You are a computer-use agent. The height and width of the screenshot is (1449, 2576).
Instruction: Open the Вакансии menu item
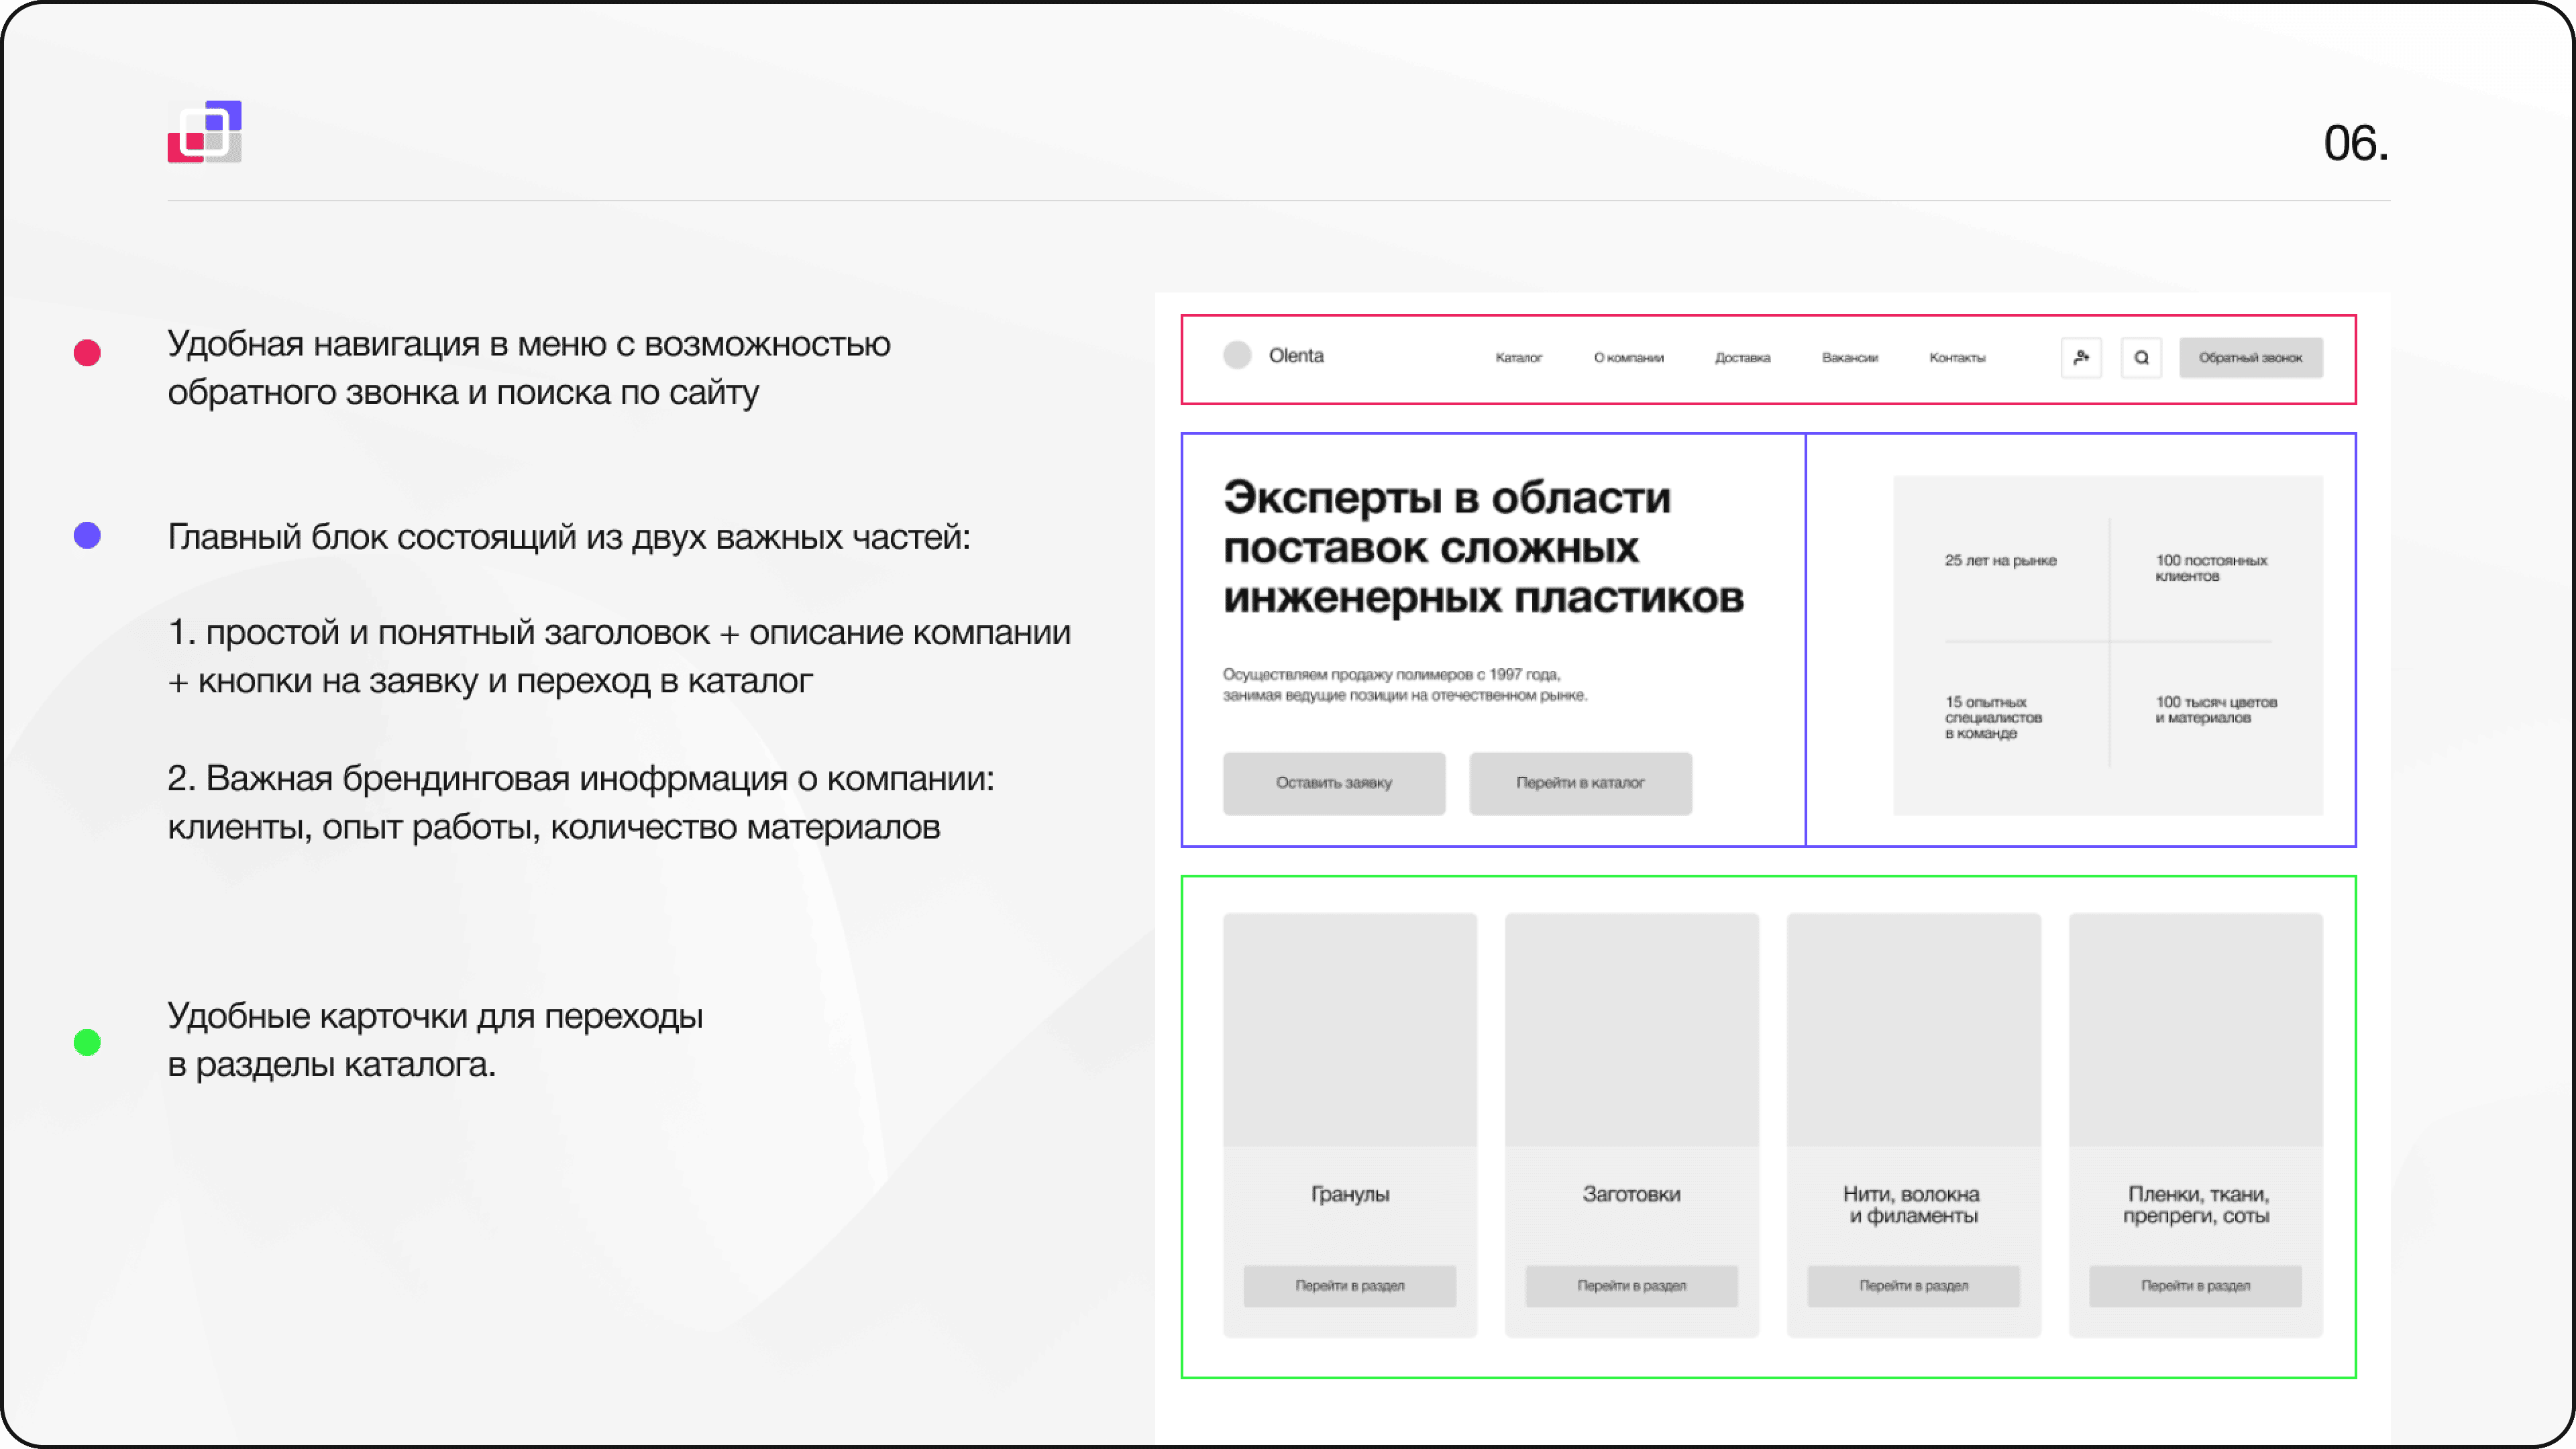click(x=1850, y=357)
